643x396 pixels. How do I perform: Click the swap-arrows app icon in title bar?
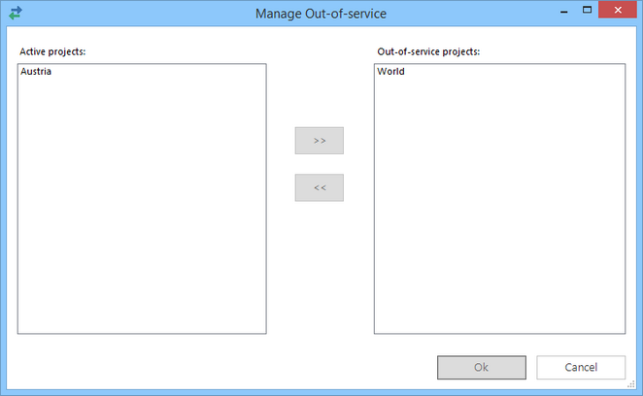click(x=16, y=13)
